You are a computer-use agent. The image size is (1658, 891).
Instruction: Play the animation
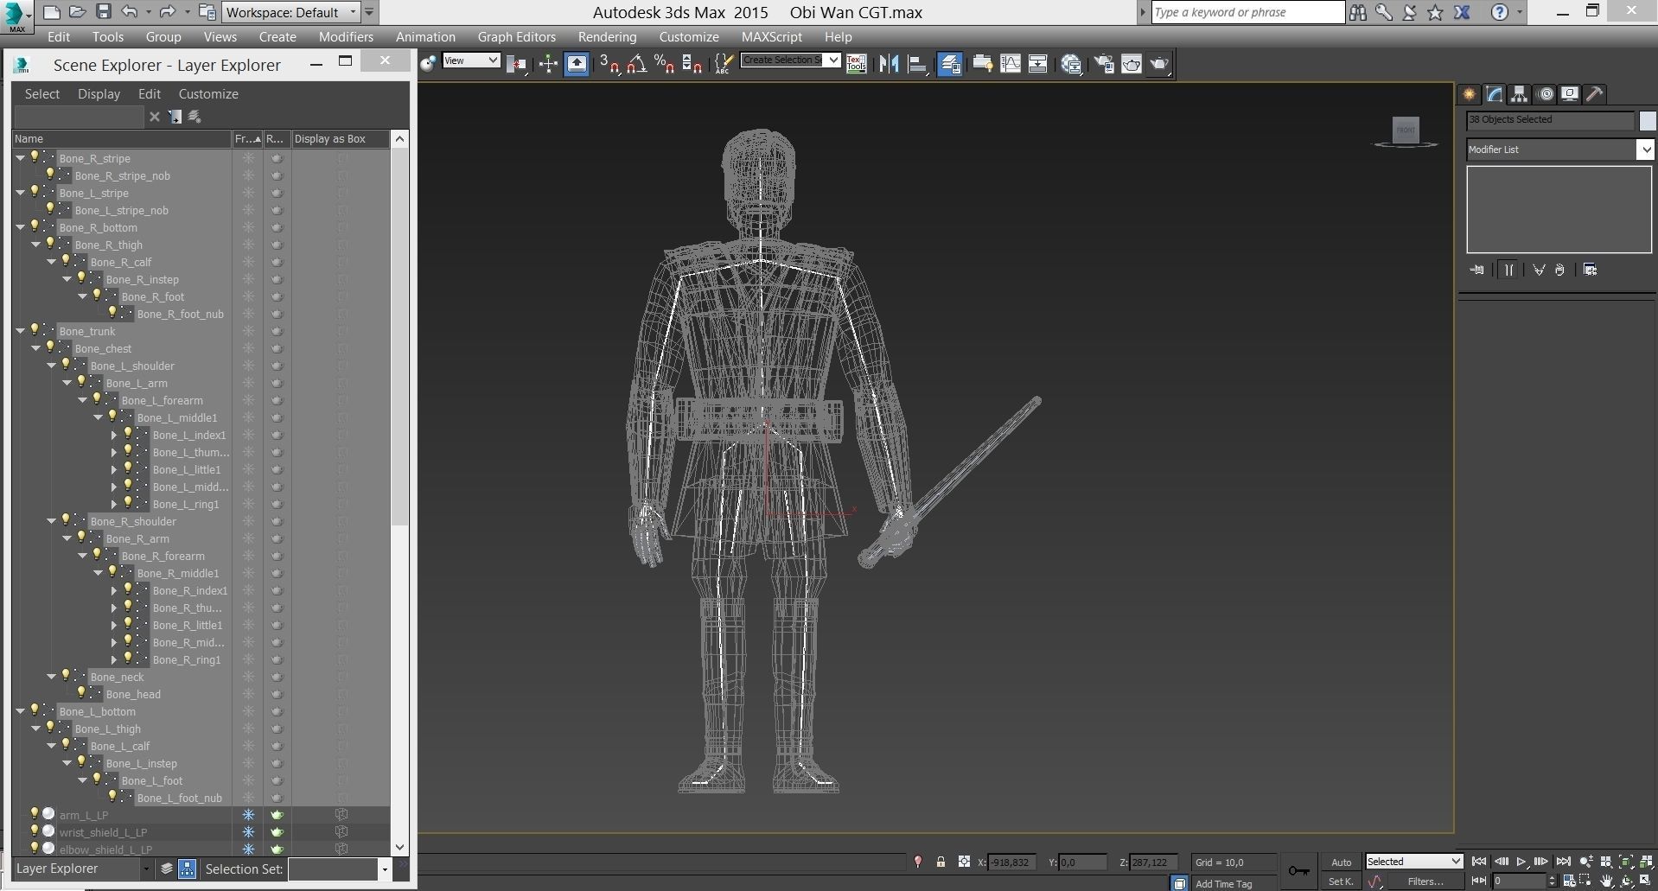point(1521,862)
